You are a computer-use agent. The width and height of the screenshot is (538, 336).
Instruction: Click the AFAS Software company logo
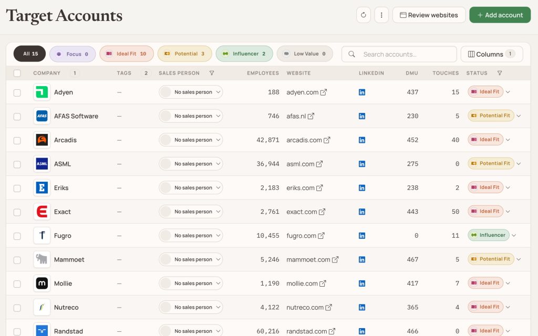(x=42, y=116)
